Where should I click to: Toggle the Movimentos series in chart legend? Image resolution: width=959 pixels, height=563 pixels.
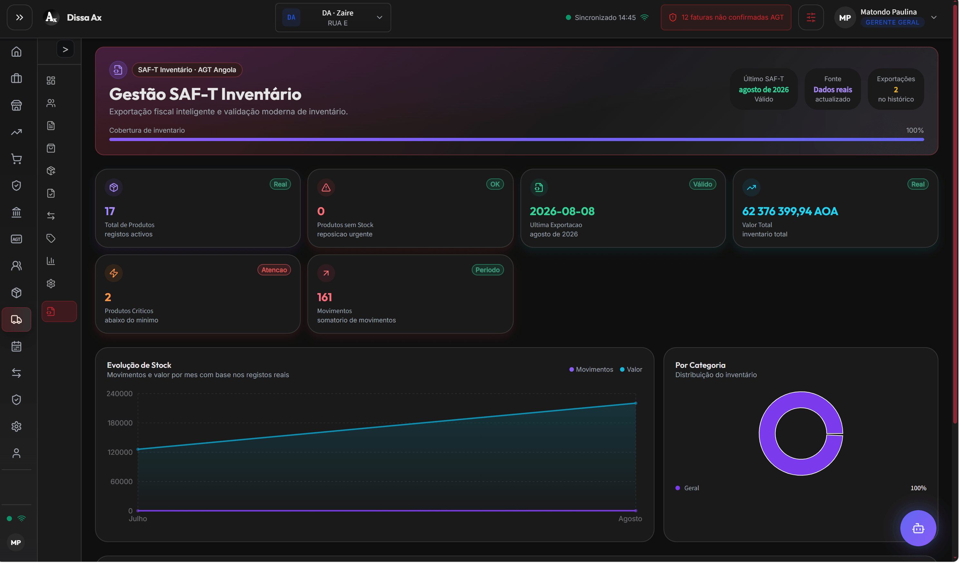click(x=591, y=369)
